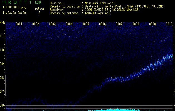Click the 0804 time axis marker
The height and width of the screenshot is (111, 175).
69,24
